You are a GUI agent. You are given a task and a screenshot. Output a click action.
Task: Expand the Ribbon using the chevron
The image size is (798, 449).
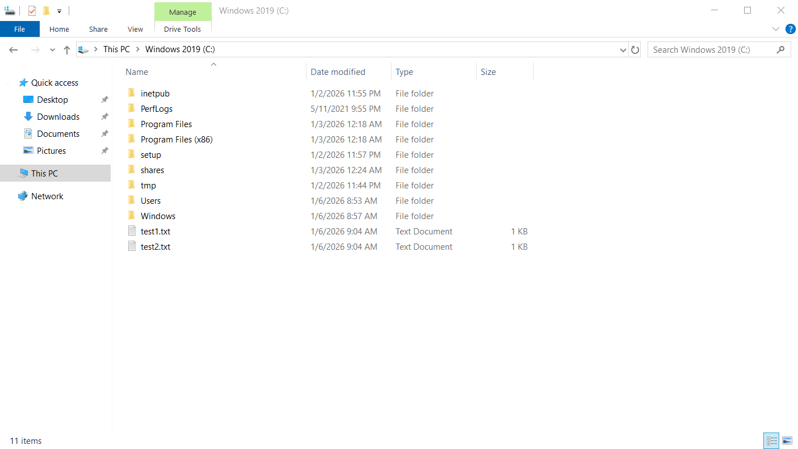coord(776,29)
